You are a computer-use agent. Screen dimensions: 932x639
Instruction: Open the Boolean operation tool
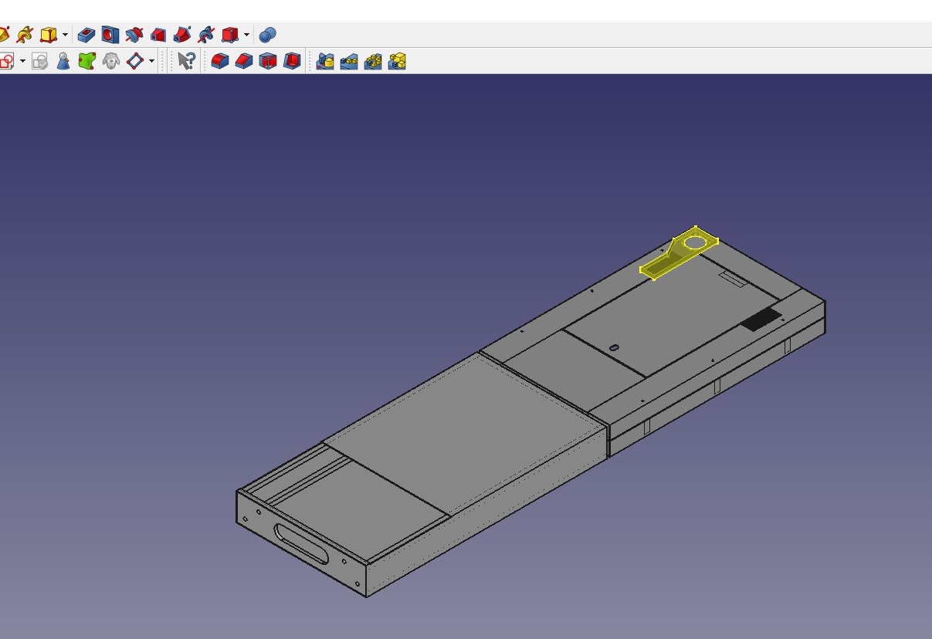tap(267, 35)
